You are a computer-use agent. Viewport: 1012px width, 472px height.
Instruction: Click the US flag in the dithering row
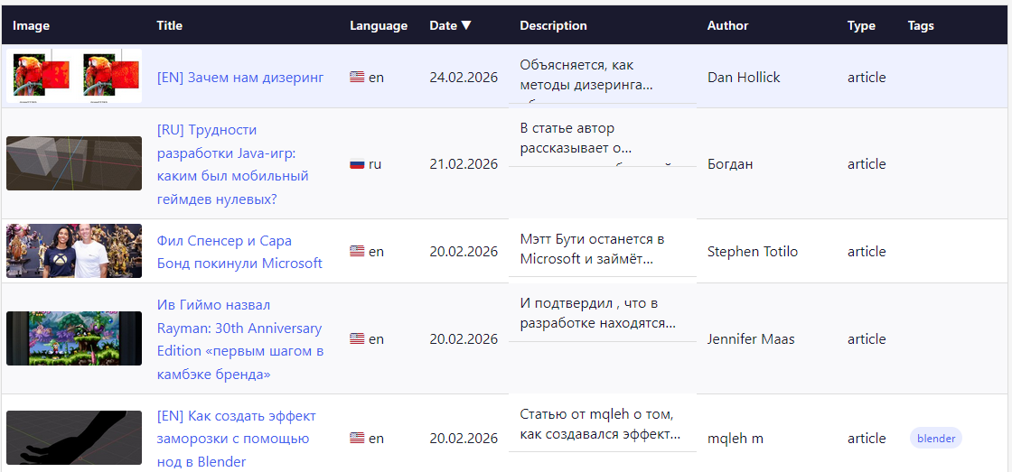point(357,78)
